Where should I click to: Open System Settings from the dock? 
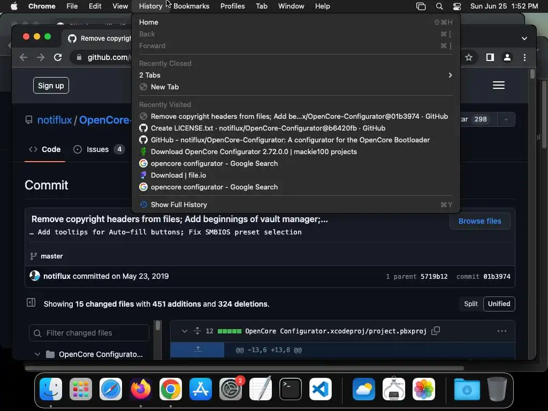pyautogui.click(x=231, y=389)
